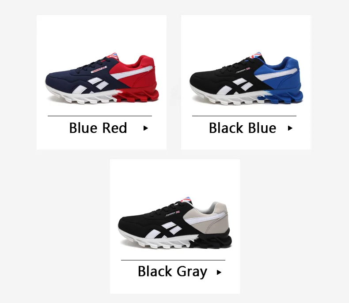Click the flag tongue tag on Black Blue shoe
This screenshot has height=303, width=349.
(x=256, y=55)
